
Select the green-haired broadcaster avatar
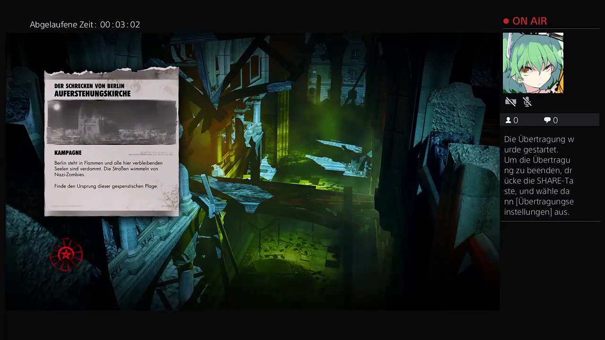[x=533, y=63]
